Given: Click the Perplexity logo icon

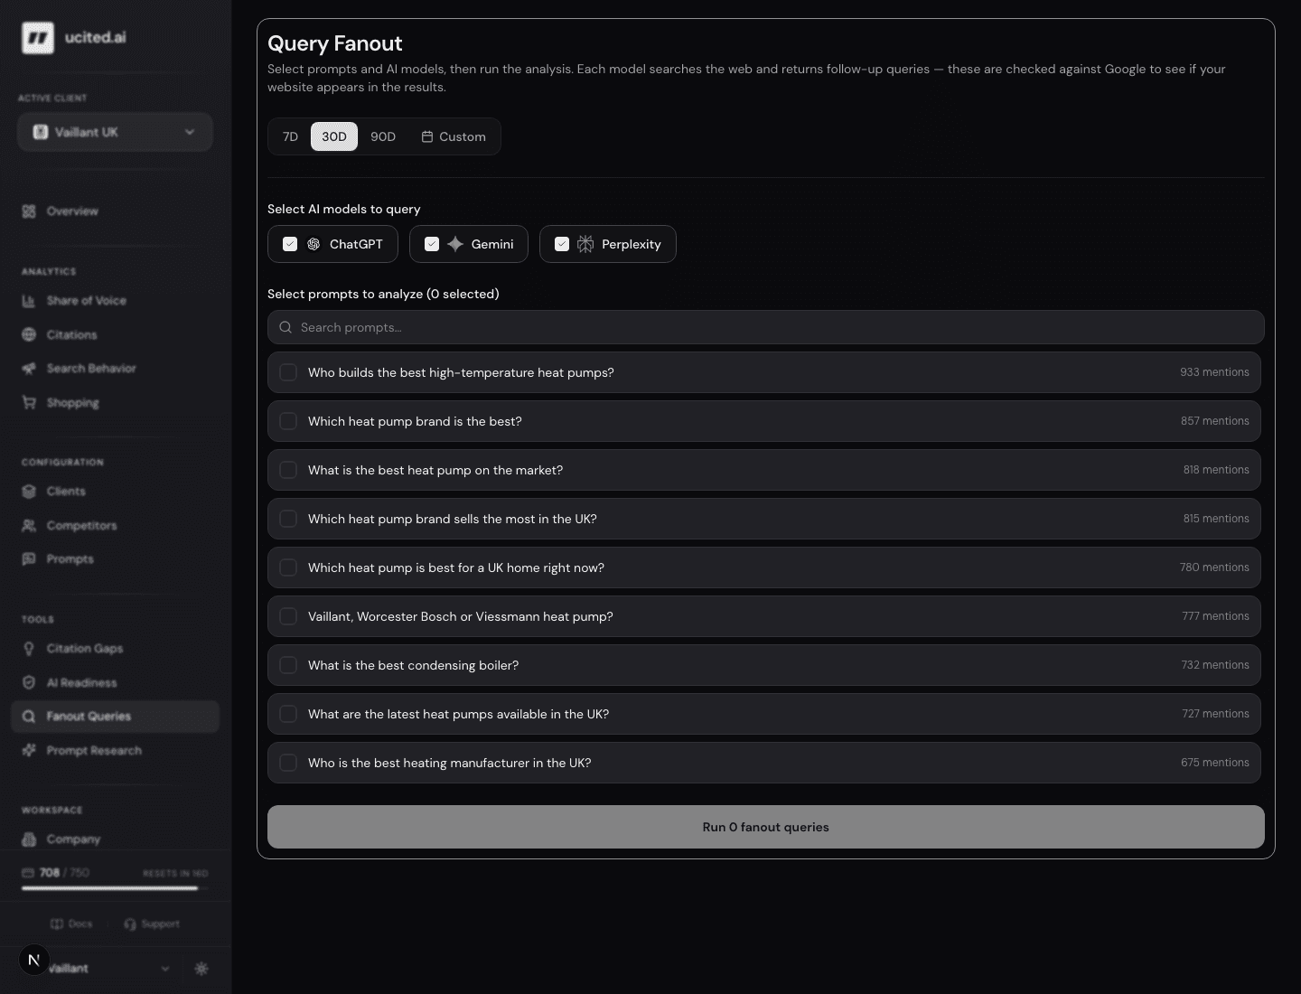Looking at the screenshot, I should [x=585, y=244].
